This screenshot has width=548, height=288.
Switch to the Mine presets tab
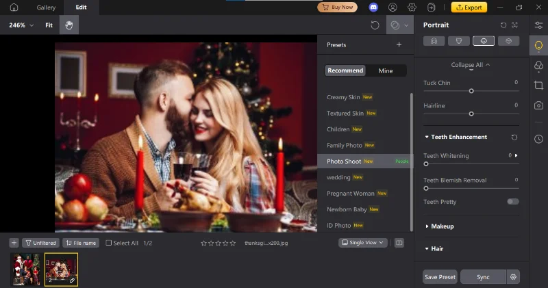386,70
